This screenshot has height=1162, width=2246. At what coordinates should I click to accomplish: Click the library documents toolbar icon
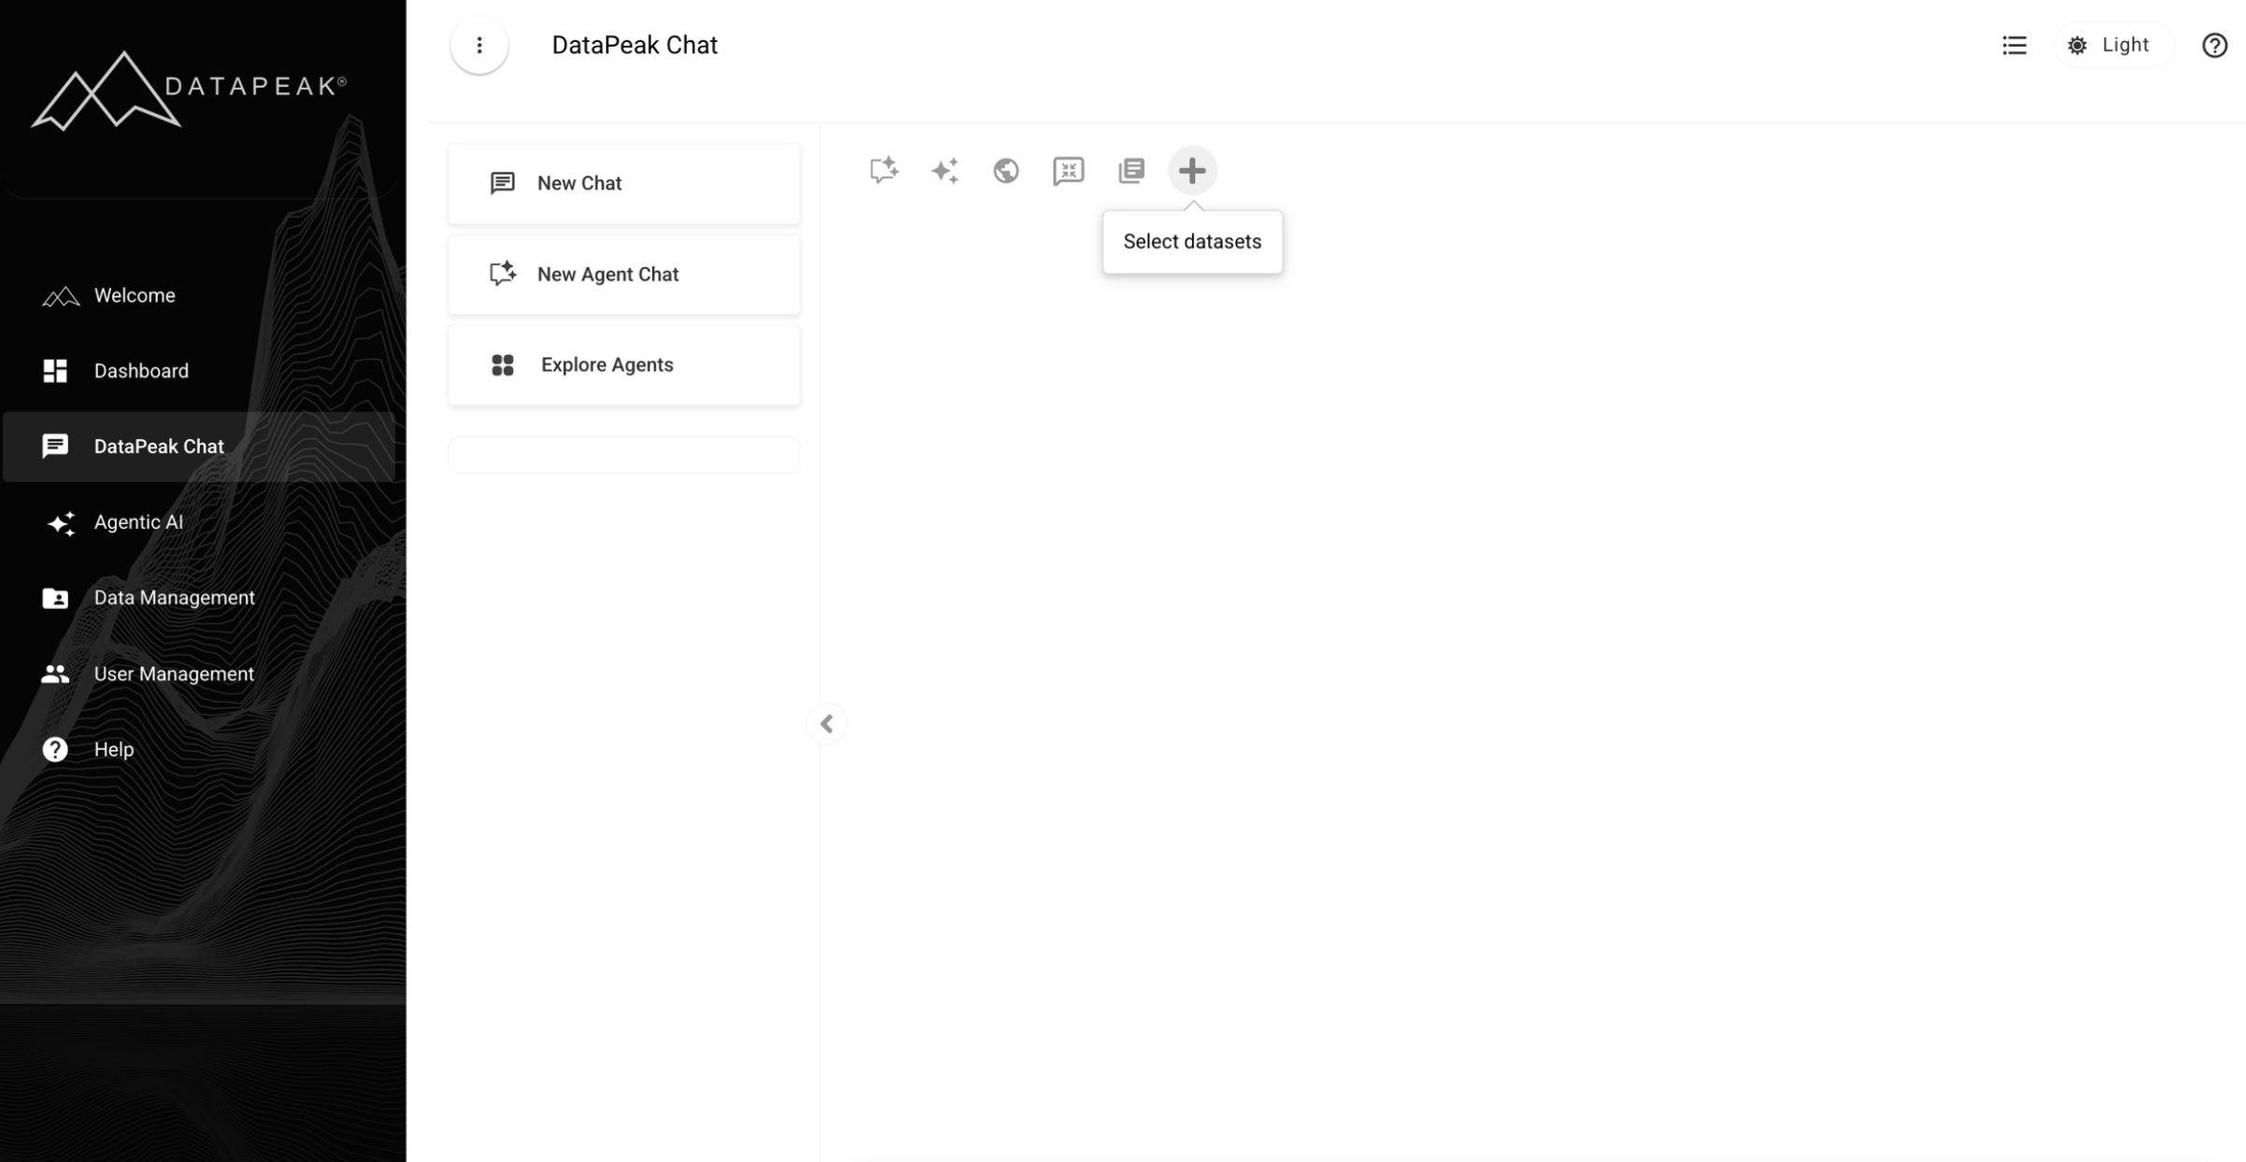click(1130, 170)
